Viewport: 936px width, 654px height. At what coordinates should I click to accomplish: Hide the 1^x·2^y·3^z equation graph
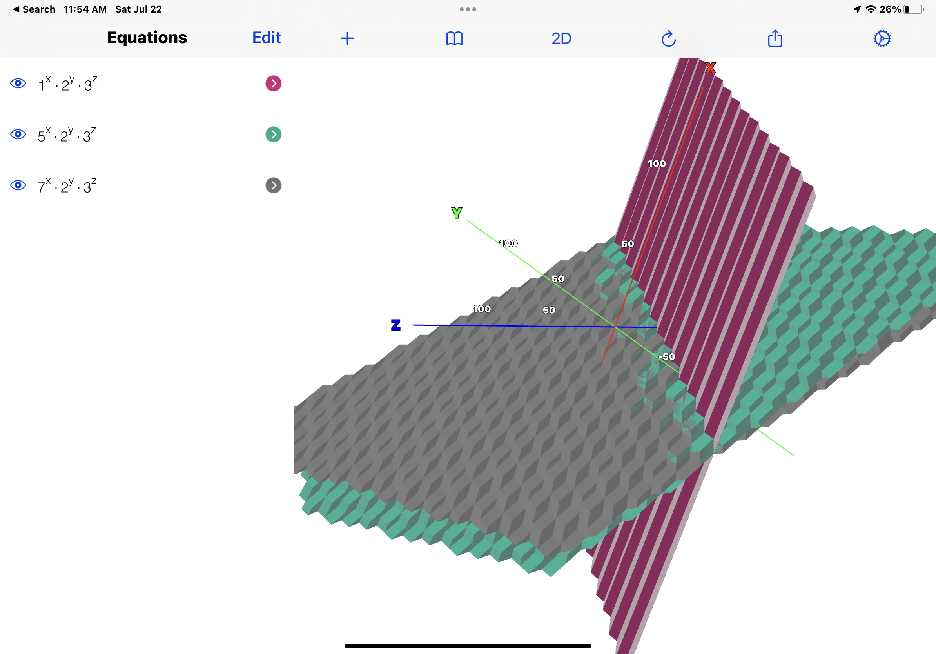pyautogui.click(x=18, y=84)
